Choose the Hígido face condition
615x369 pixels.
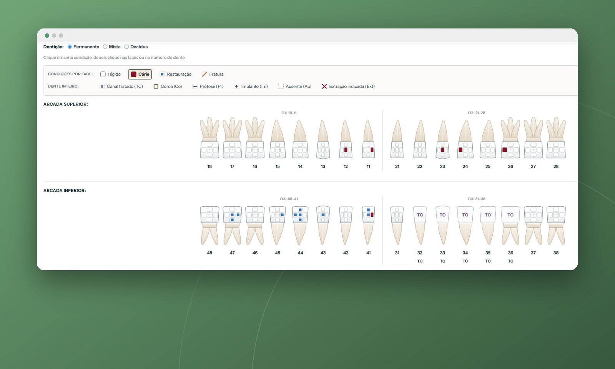tap(110, 74)
